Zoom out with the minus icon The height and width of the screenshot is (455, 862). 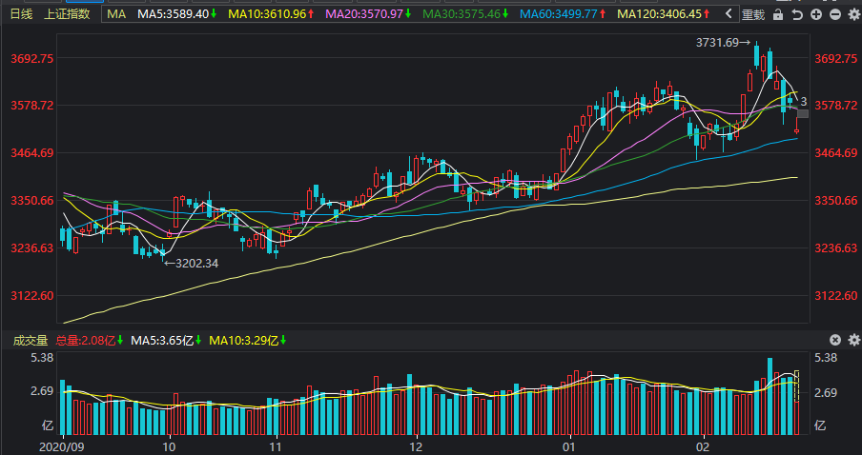835,15
